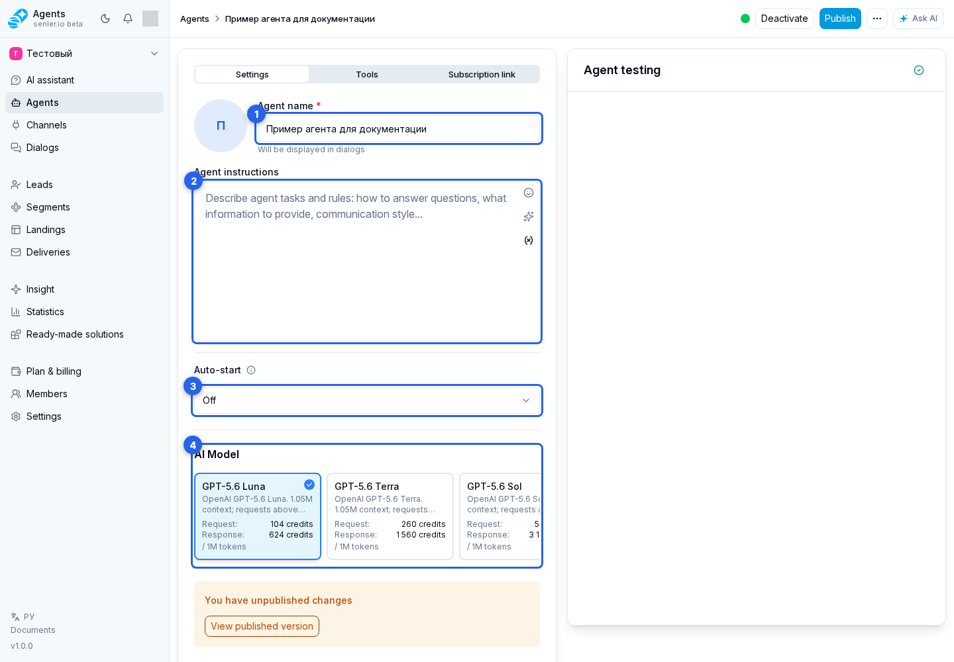Open the Auto-start Off dropdown

(367, 401)
